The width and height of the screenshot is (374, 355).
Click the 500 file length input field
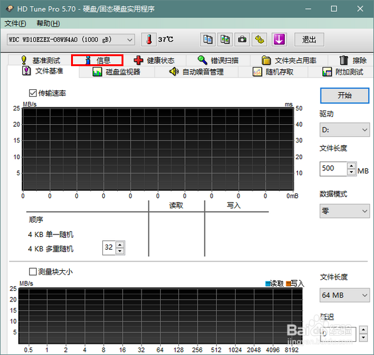click(x=333, y=169)
